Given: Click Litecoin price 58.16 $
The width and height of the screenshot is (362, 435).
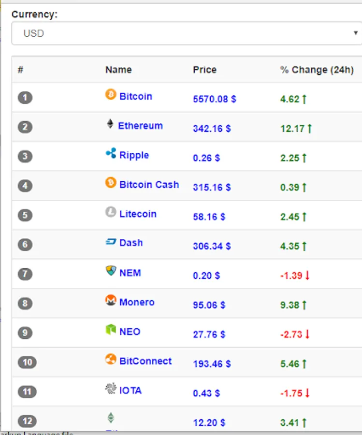Looking at the screenshot, I should (209, 217).
